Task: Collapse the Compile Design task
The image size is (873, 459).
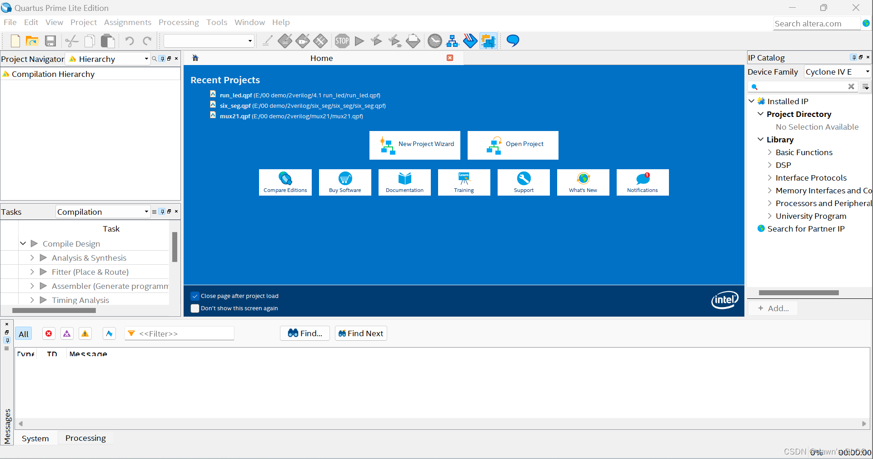Action: (x=23, y=243)
